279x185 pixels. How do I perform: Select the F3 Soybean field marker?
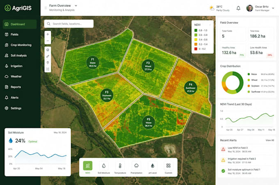(x=107, y=96)
